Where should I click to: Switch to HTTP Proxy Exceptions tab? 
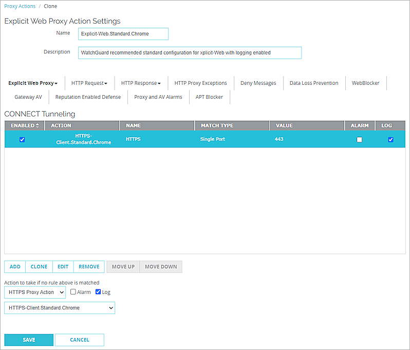click(x=200, y=83)
